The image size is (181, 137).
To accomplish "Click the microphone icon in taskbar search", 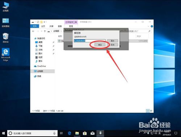I will pos(54,133).
